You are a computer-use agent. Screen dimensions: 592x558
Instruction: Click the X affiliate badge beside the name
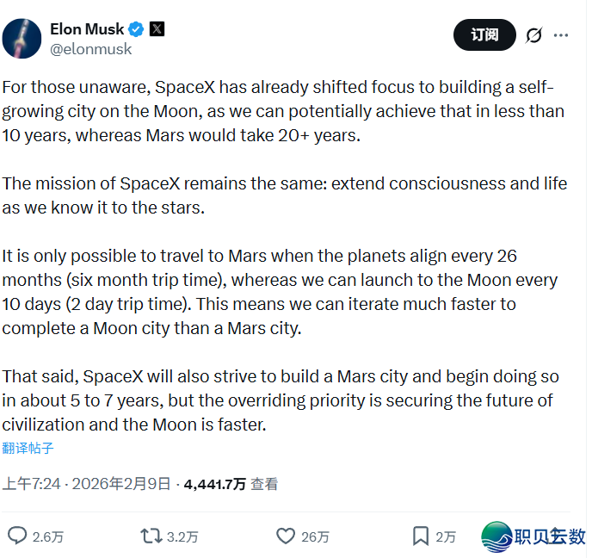click(157, 28)
